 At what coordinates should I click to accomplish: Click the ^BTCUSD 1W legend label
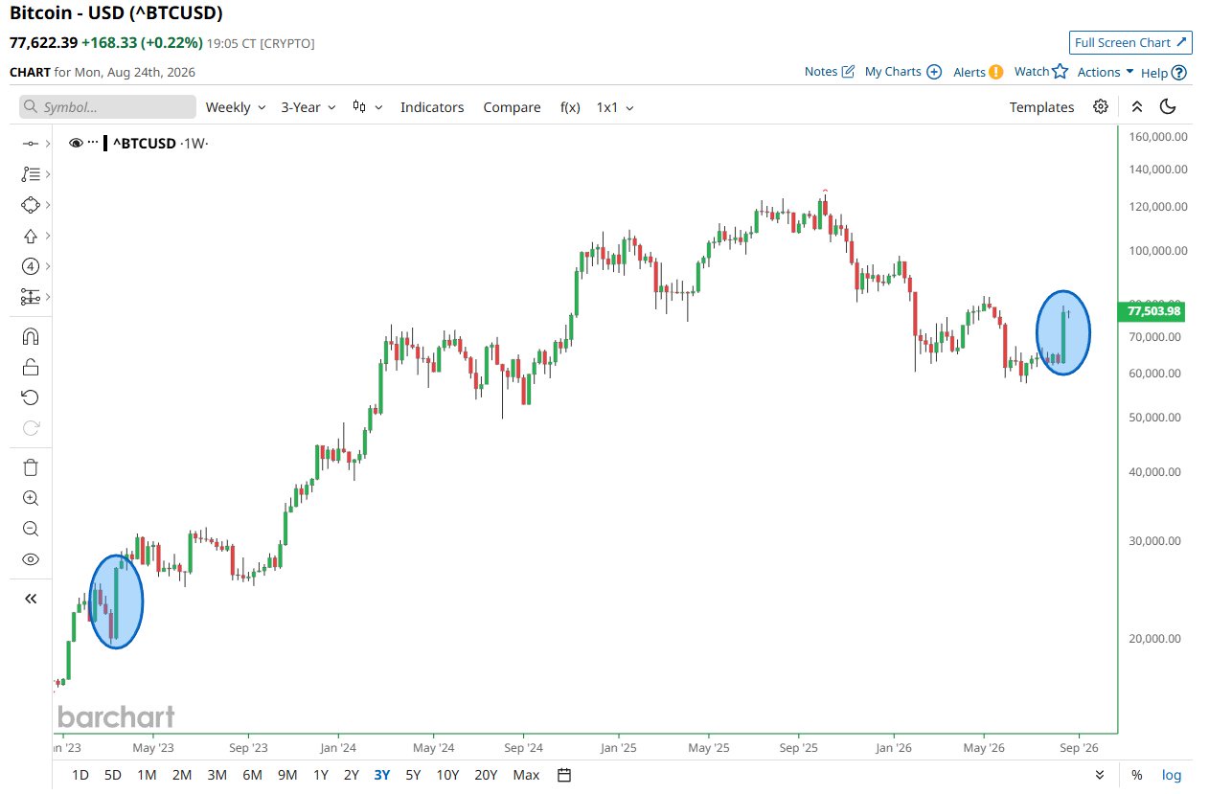[x=160, y=143]
